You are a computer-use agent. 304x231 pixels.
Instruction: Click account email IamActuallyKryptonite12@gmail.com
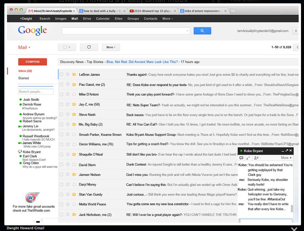[263, 31]
